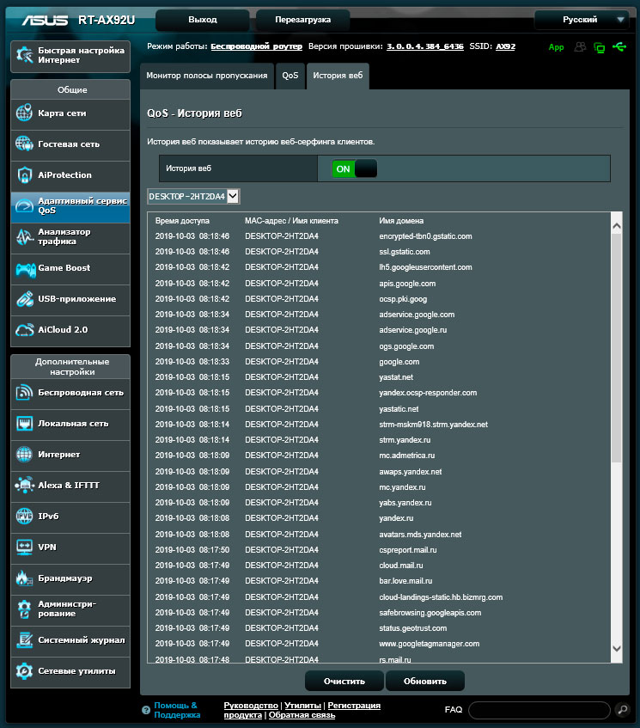Open Quick Internet Setup icon

(25, 55)
